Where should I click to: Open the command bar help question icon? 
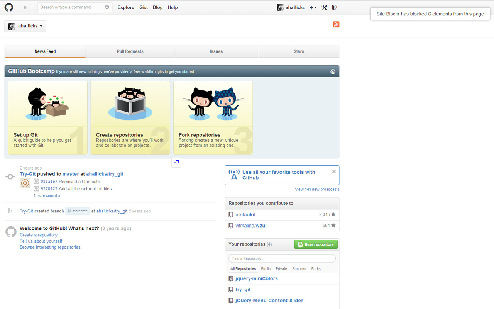tap(107, 7)
